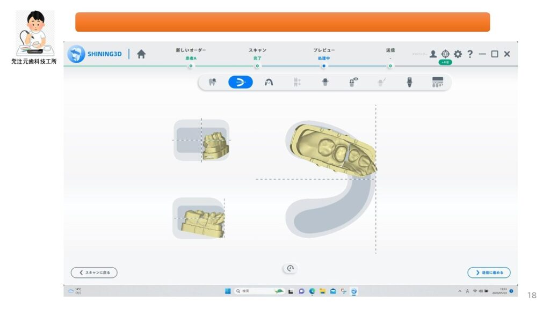Select the abutment tool icon
The height and width of the screenshot is (309, 550).
pos(409,82)
